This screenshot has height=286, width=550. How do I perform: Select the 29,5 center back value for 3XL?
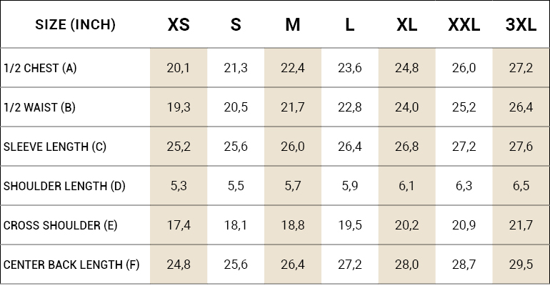click(521, 265)
